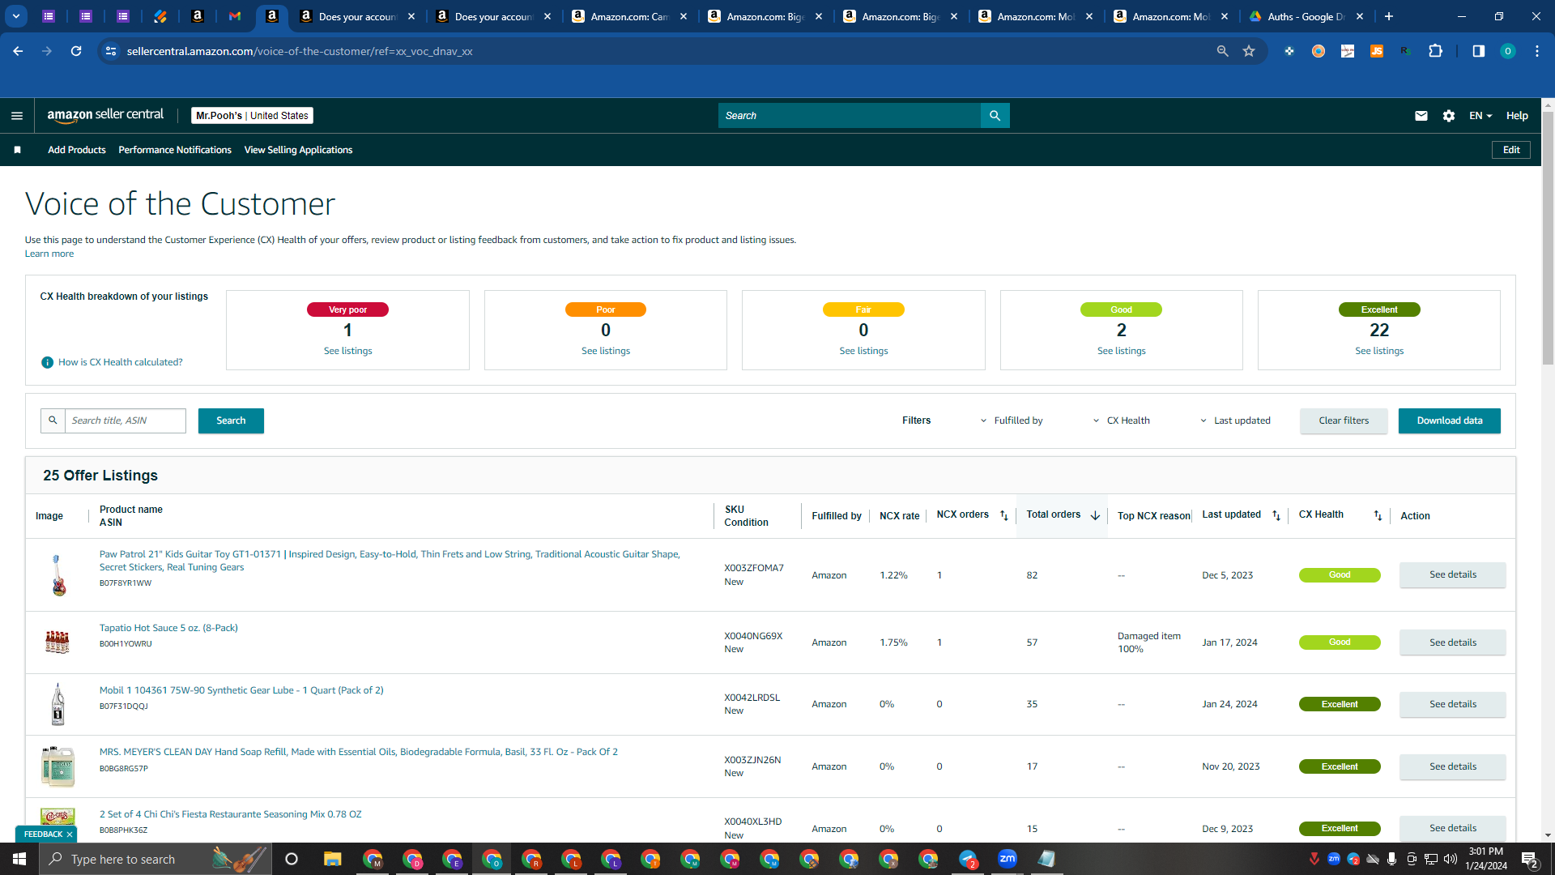
Task: Bookmark this page with the star icon
Action: 1249,51
